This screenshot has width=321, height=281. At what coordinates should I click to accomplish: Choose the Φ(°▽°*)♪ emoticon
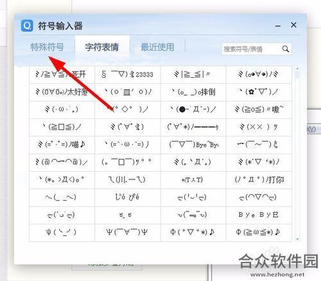click(x=193, y=233)
